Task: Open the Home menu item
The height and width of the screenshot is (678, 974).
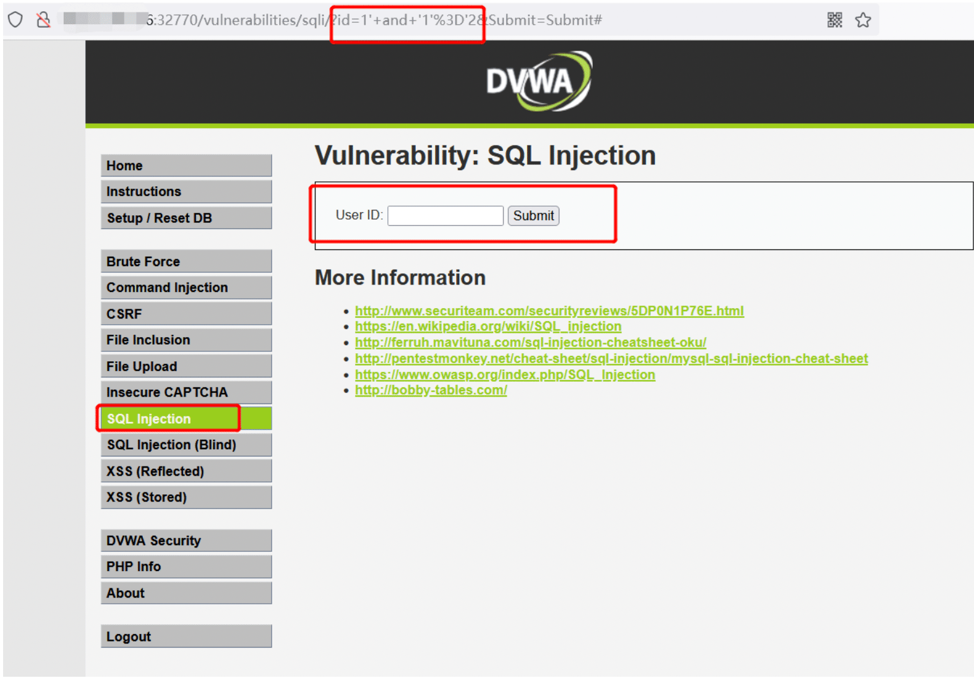Action: [186, 166]
